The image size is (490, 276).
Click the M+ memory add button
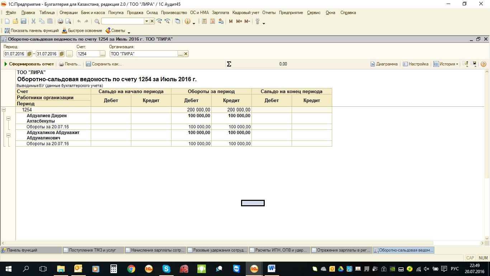239,21
